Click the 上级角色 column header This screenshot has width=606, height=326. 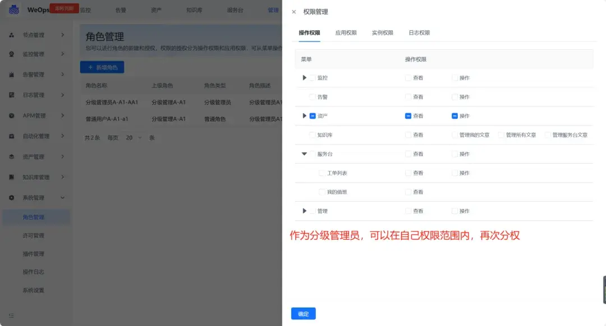pyautogui.click(x=162, y=86)
